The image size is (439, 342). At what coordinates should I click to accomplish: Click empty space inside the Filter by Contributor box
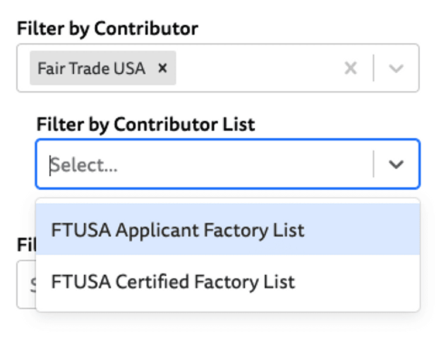point(258,68)
